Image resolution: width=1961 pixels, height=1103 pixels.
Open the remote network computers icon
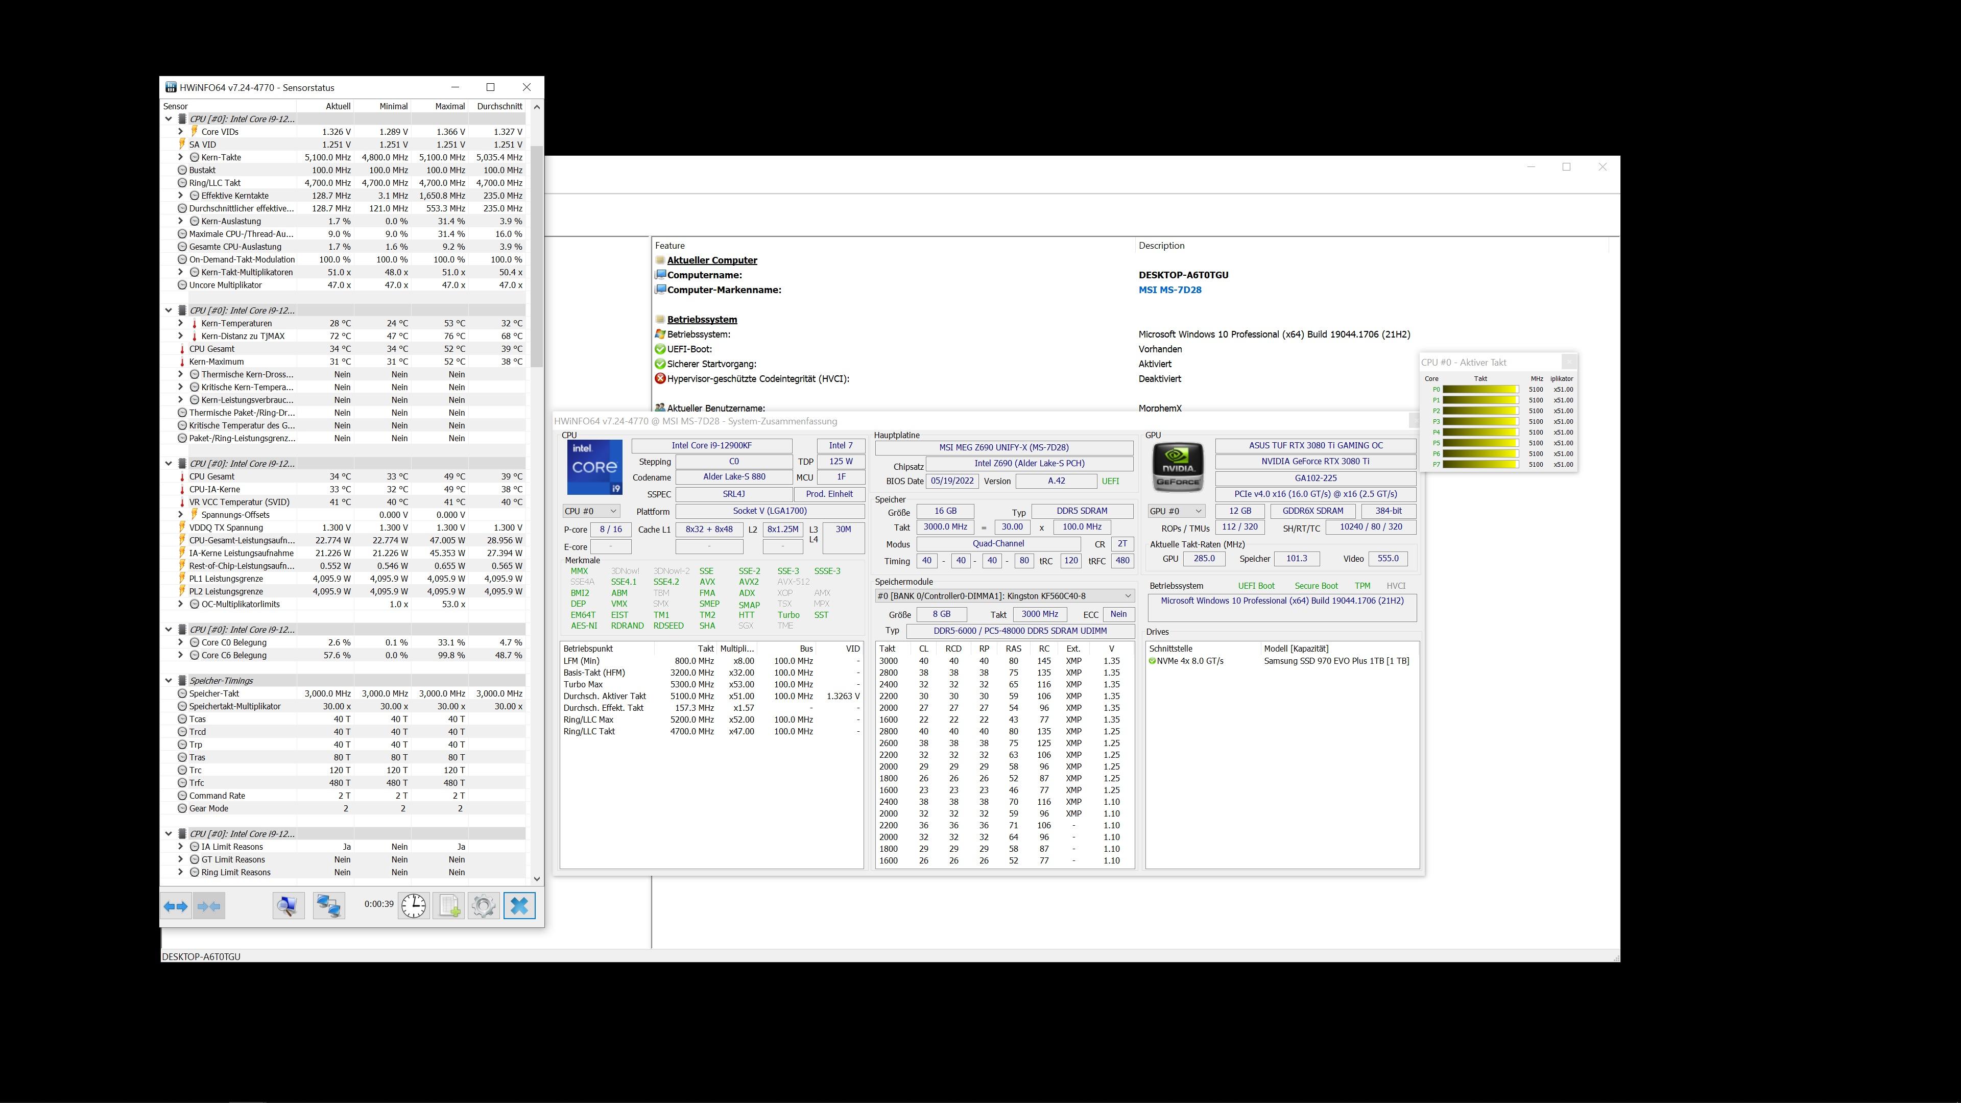click(329, 906)
